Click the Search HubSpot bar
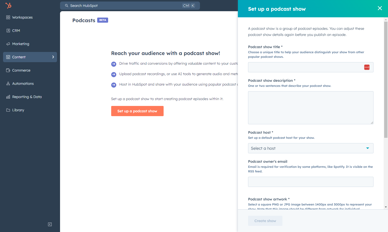This screenshot has height=232, width=388. point(130,6)
